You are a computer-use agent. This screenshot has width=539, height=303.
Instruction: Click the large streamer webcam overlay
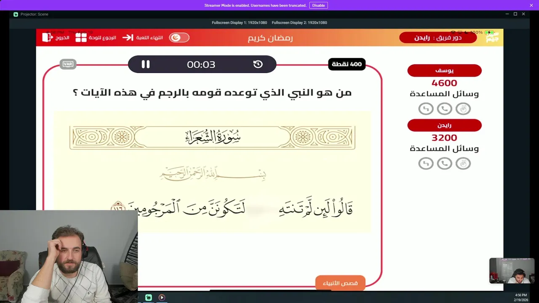point(69,256)
